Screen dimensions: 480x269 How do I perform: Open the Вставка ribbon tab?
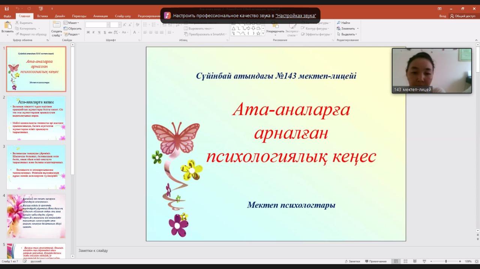(42, 16)
